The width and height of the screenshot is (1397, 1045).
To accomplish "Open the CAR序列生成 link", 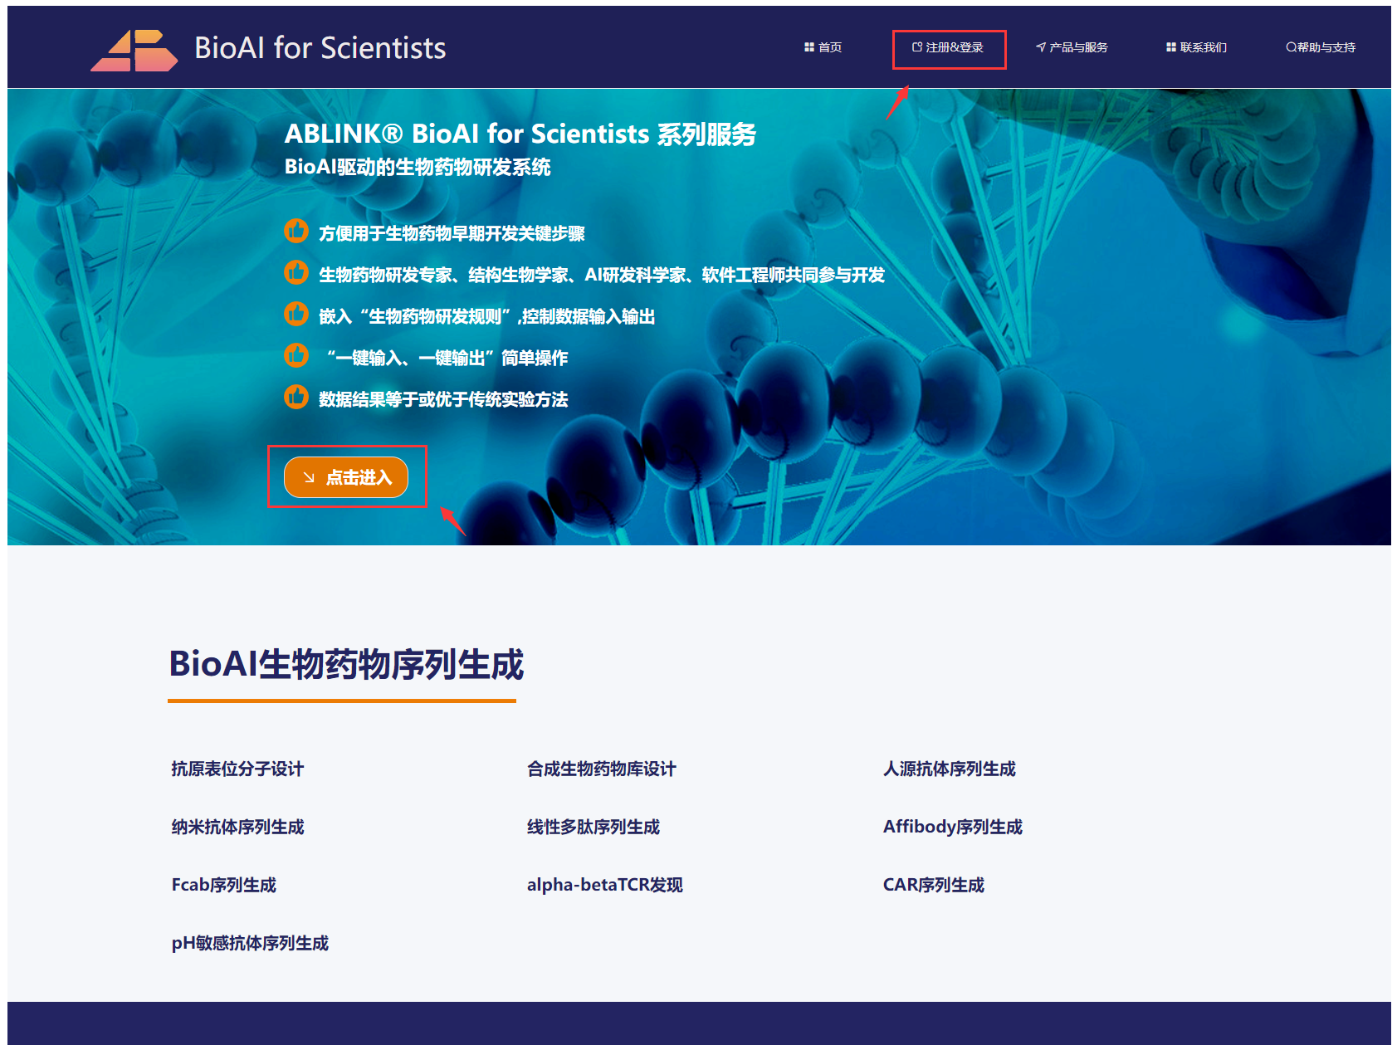I will coord(934,885).
